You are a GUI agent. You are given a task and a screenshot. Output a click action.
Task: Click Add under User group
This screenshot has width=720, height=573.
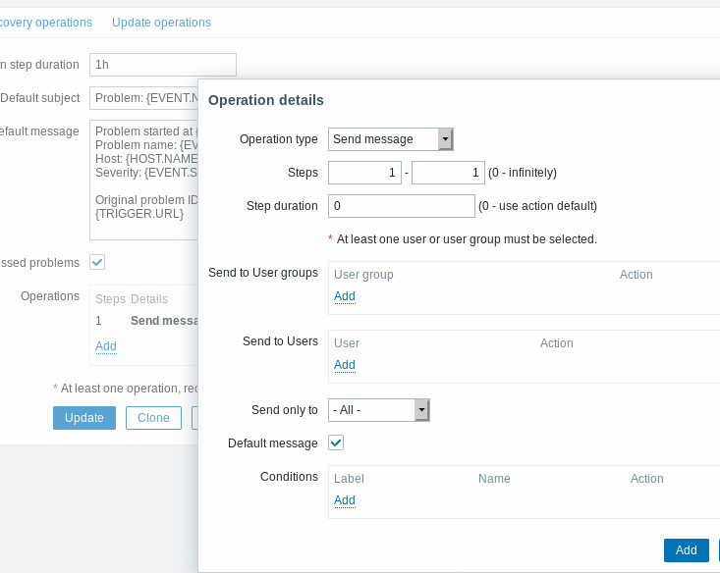click(345, 296)
